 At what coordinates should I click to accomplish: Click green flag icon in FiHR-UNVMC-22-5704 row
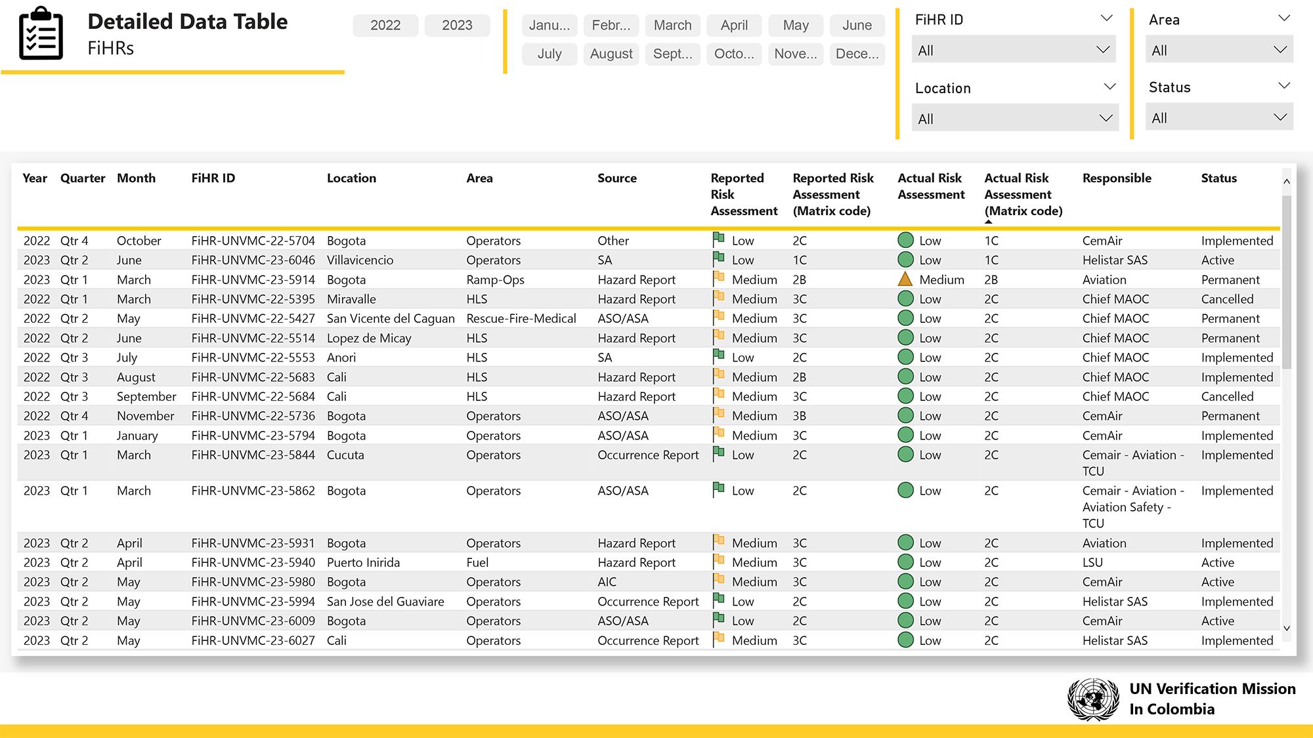(718, 240)
